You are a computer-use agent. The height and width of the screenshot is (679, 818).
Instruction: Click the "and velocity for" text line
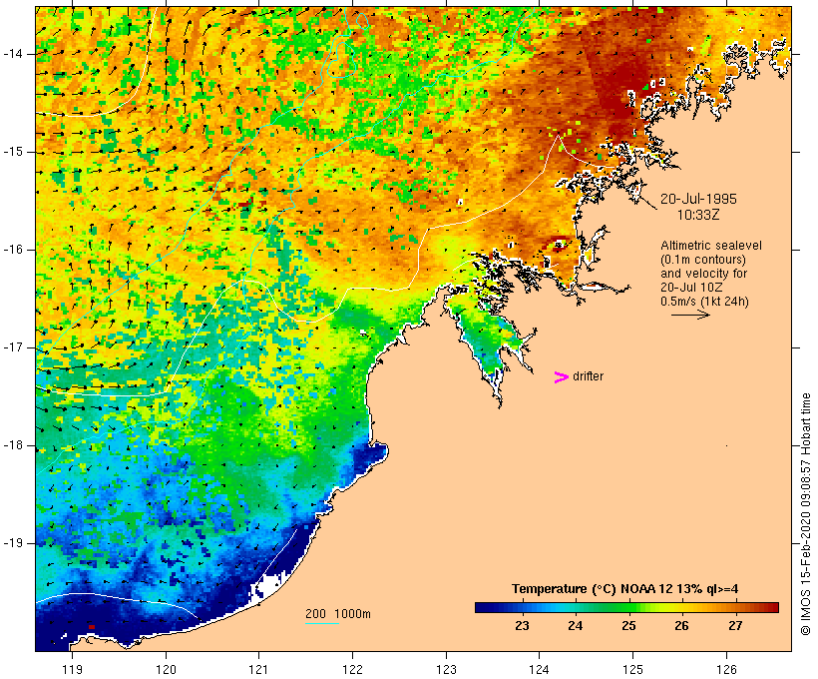pos(703,274)
